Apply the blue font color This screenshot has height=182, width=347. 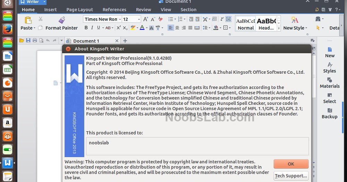[142, 28]
